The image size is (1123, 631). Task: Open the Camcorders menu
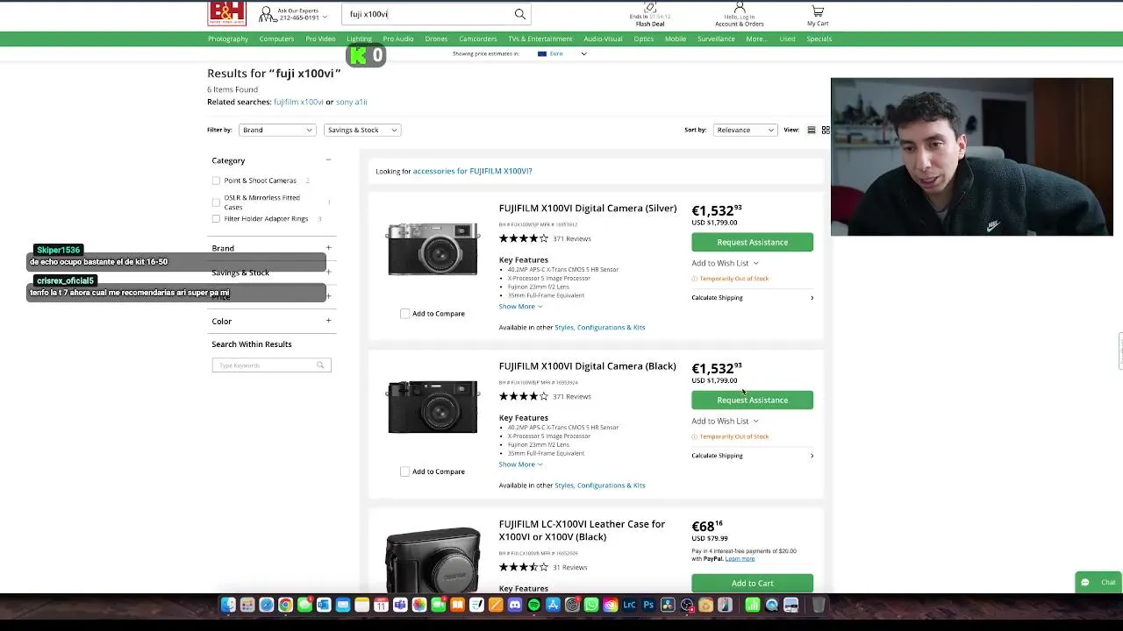(x=478, y=39)
